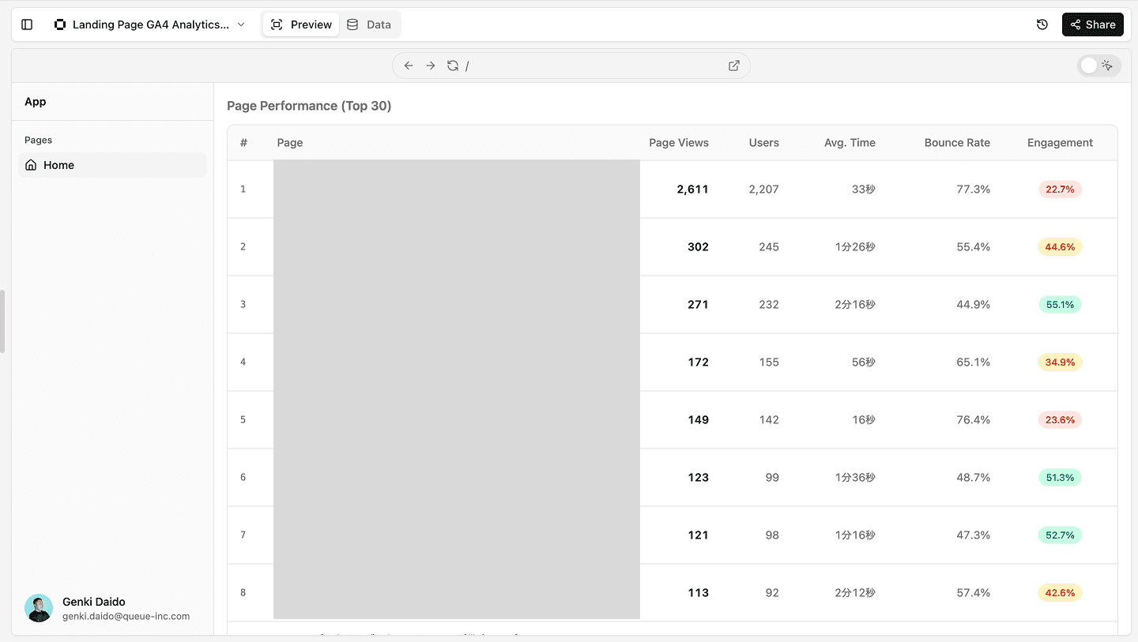Select Home in the Pages list
Image resolution: width=1138 pixels, height=642 pixels.
pyautogui.click(x=112, y=165)
